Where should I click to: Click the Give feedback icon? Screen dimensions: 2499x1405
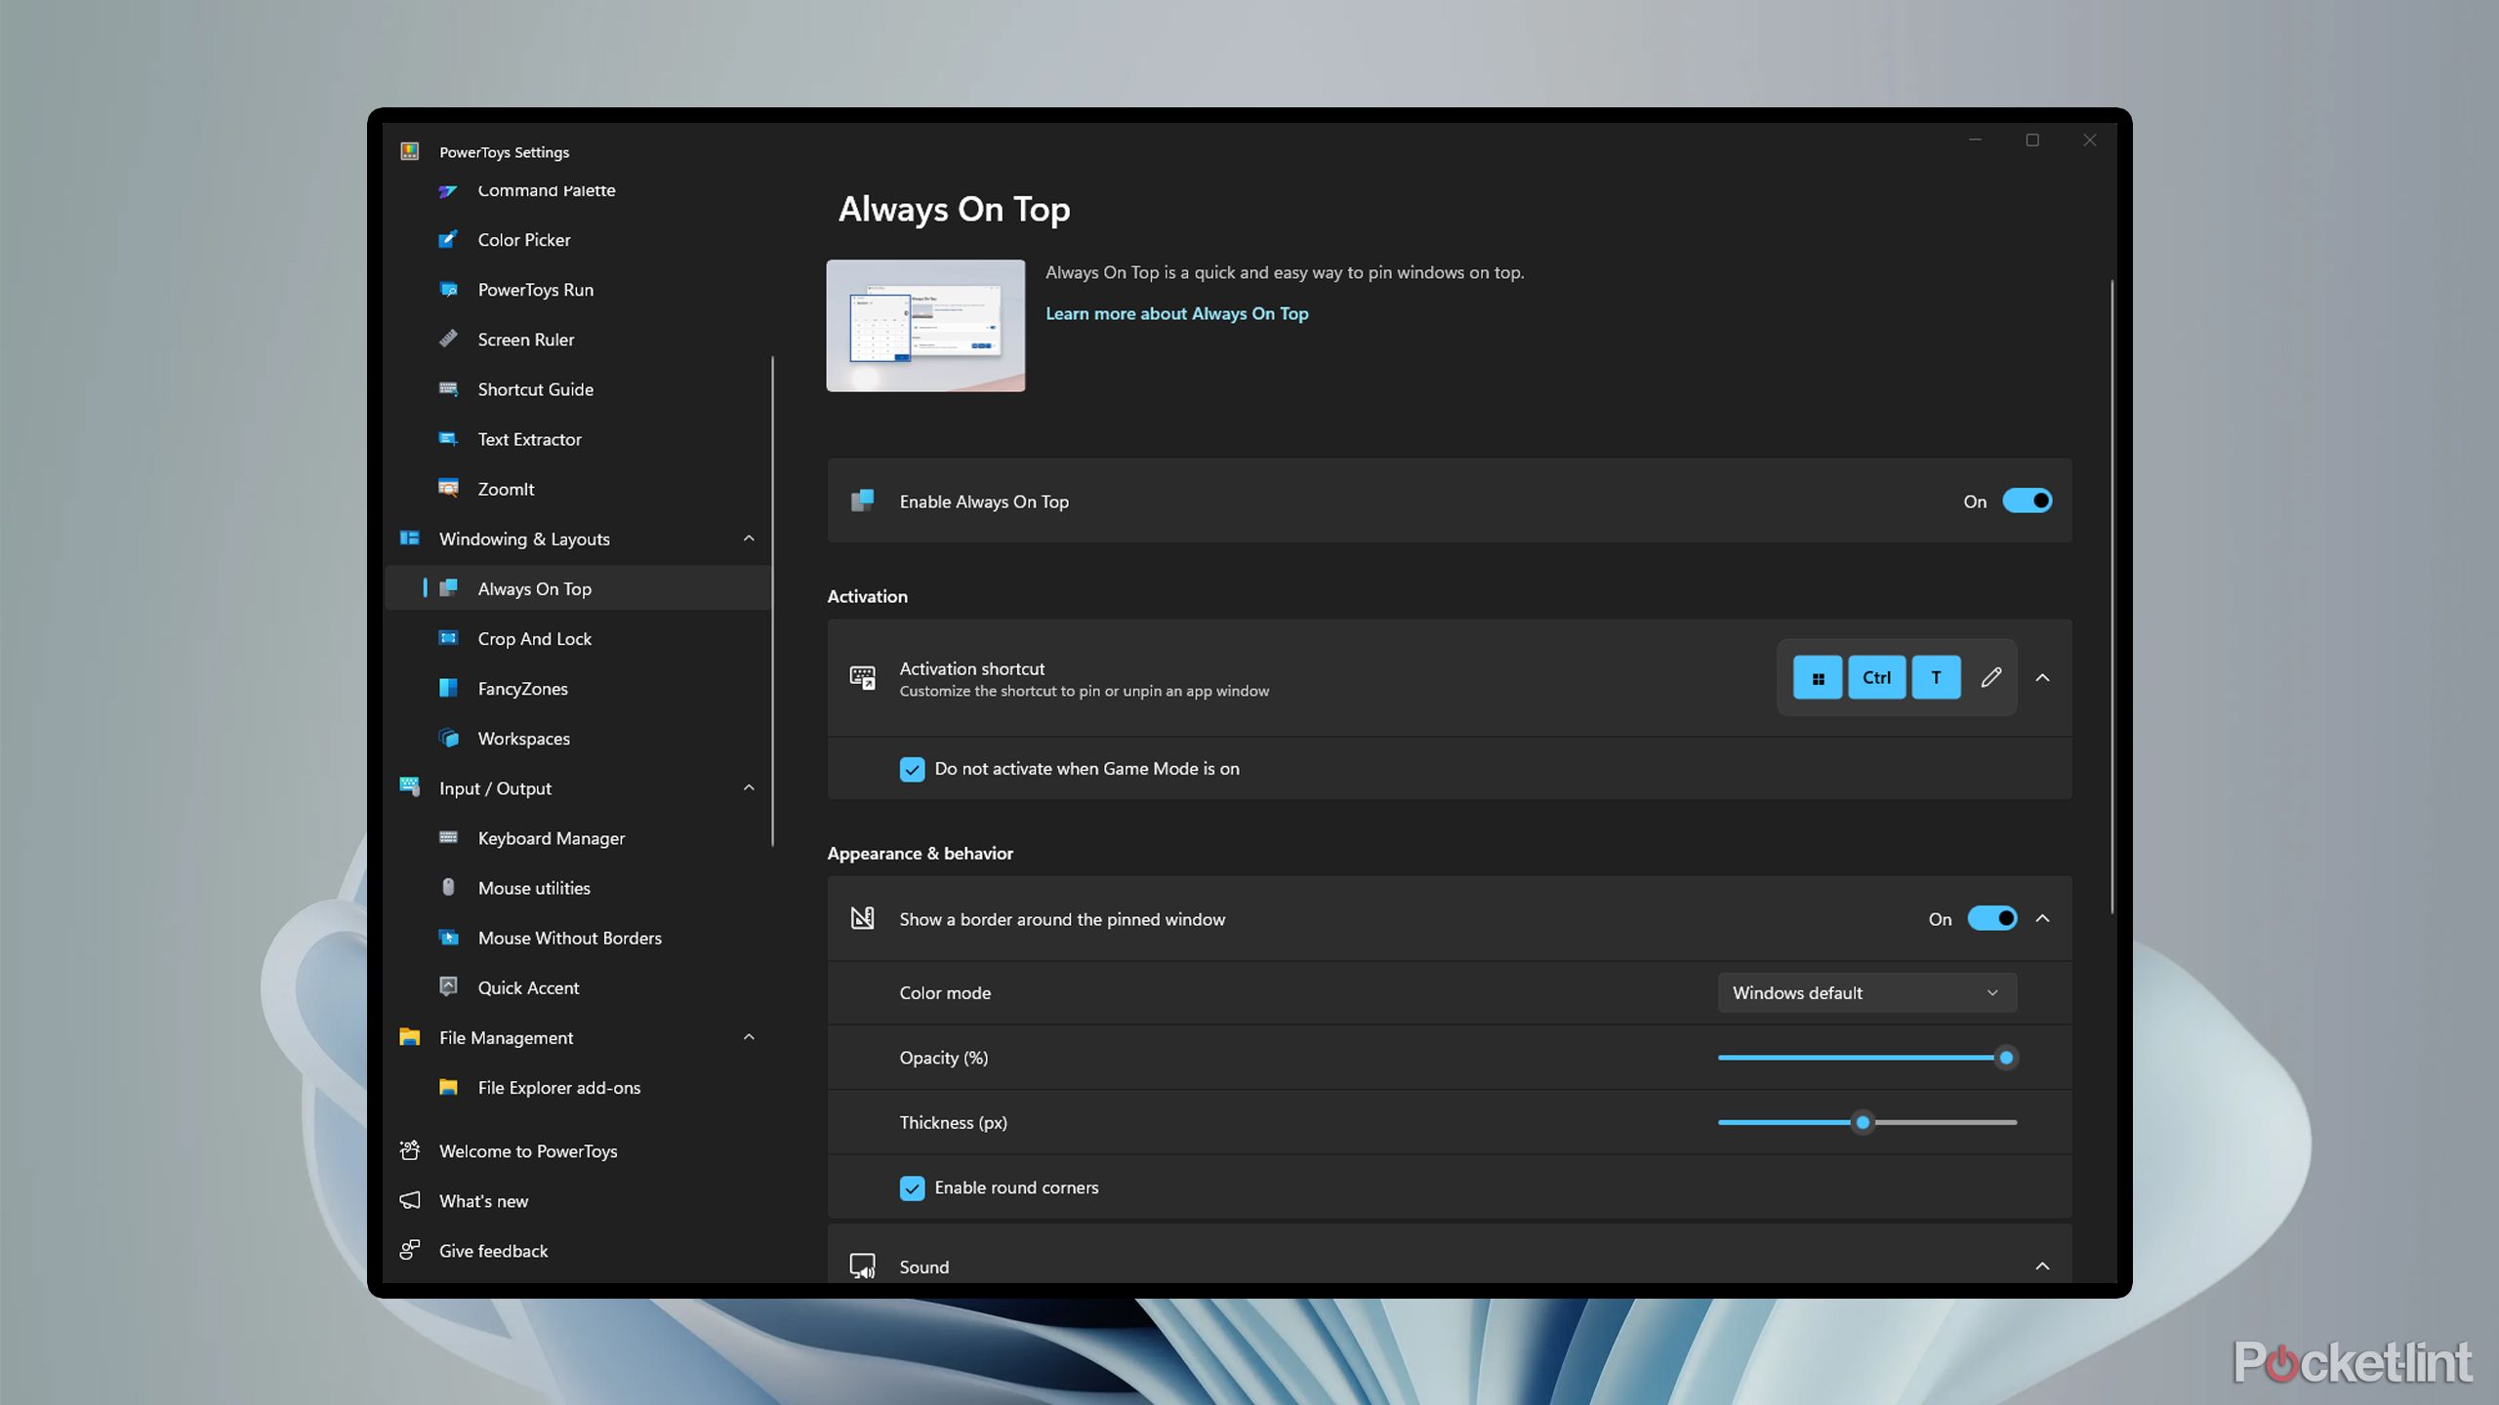[410, 1250]
